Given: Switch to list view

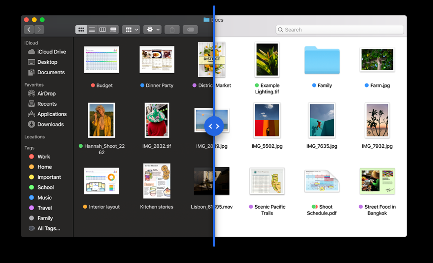Looking at the screenshot, I should click(92, 30).
